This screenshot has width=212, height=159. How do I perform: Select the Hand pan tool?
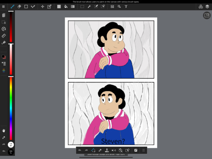(x=4, y=131)
